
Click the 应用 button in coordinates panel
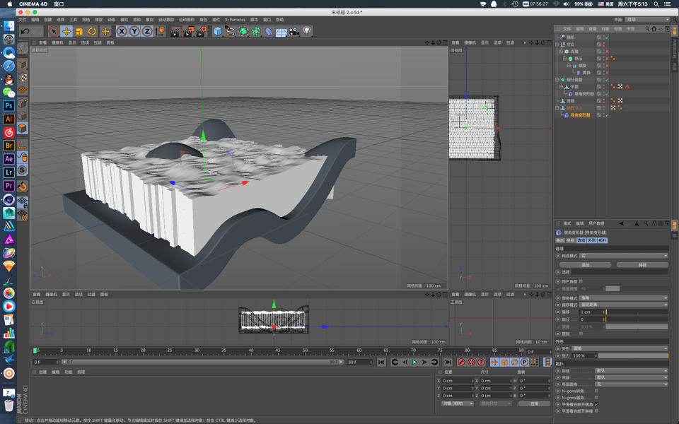coord(535,404)
